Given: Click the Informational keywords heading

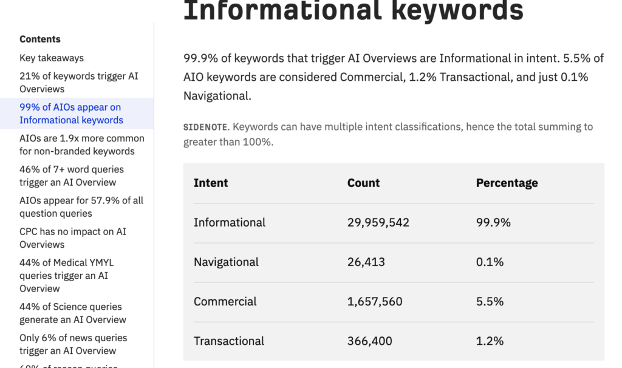Looking at the screenshot, I should click(353, 10).
